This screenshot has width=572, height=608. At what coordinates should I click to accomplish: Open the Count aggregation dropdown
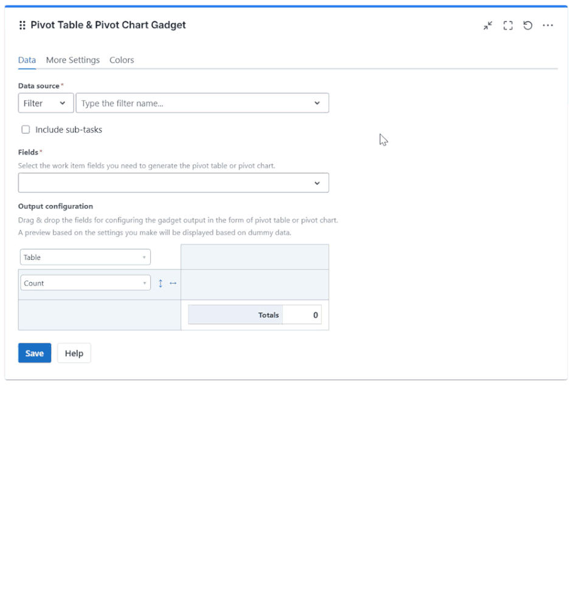85,282
